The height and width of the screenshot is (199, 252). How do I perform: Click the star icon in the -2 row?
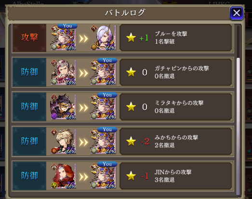(x=131, y=141)
